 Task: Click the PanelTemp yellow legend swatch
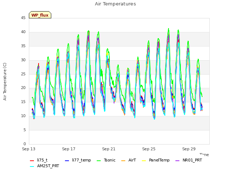(144, 161)
